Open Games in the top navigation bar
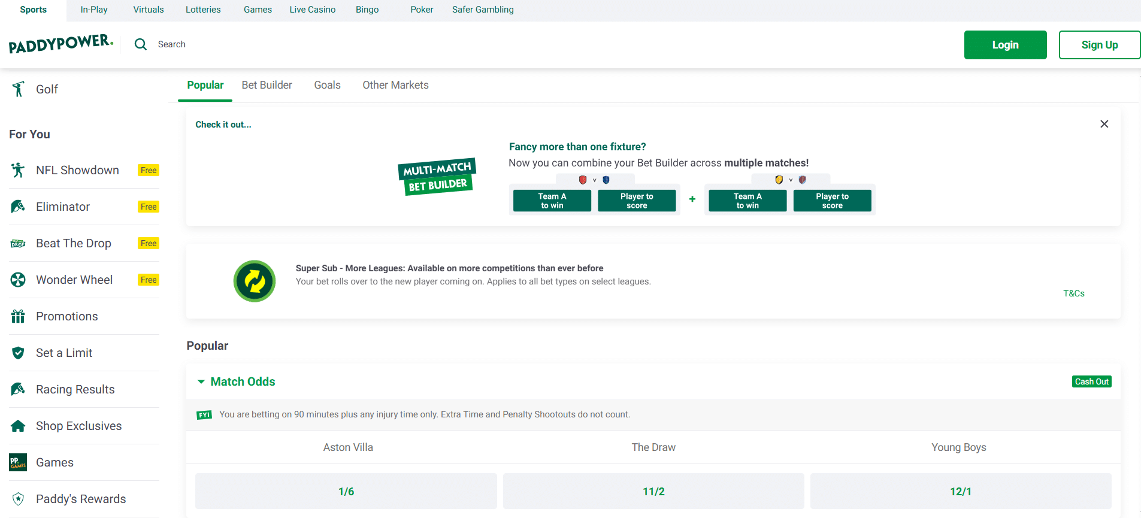Image resolution: width=1141 pixels, height=518 pixels. pos(258,10)
